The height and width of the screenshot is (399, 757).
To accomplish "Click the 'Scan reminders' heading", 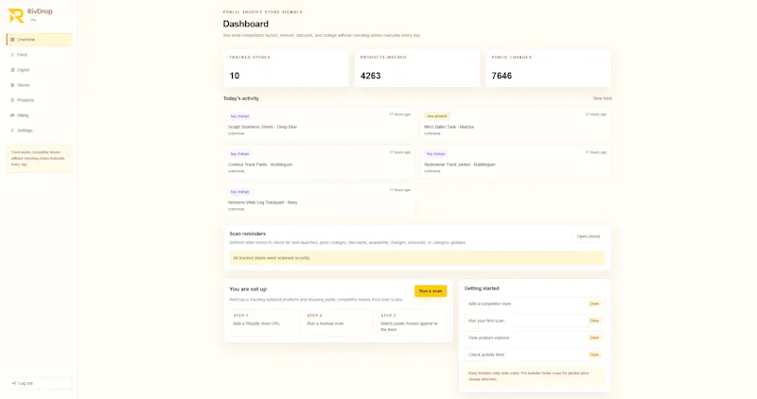I will point(248,234).
